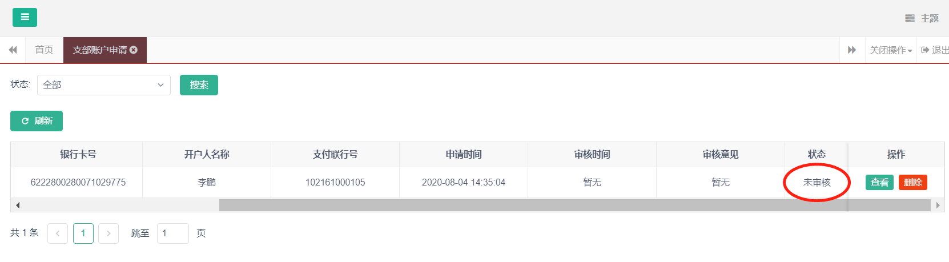Screen dimensions: 949x262
Task: Open the 关闭操作 dropdown menu
Action: coord(890,50)
